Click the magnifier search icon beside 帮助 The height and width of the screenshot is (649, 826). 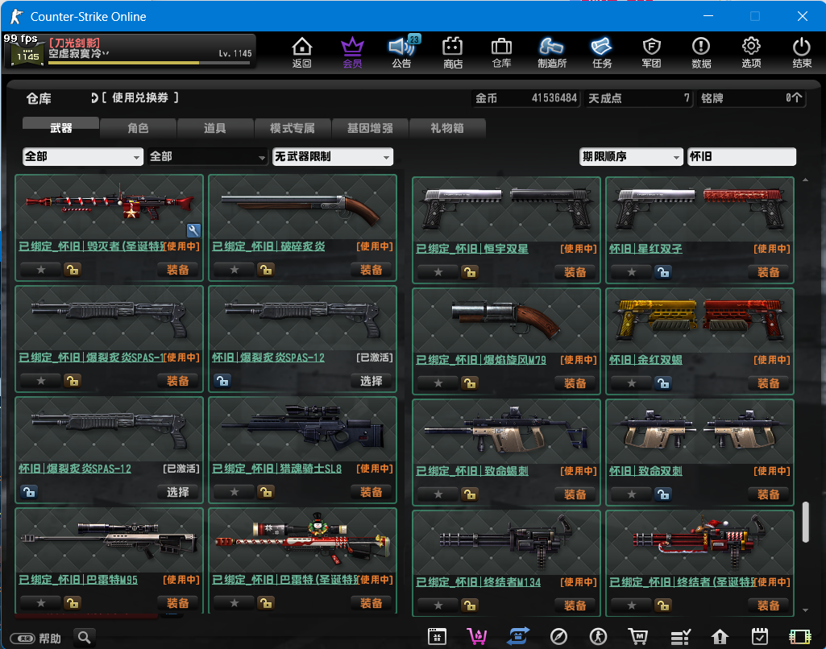[85, 638]
